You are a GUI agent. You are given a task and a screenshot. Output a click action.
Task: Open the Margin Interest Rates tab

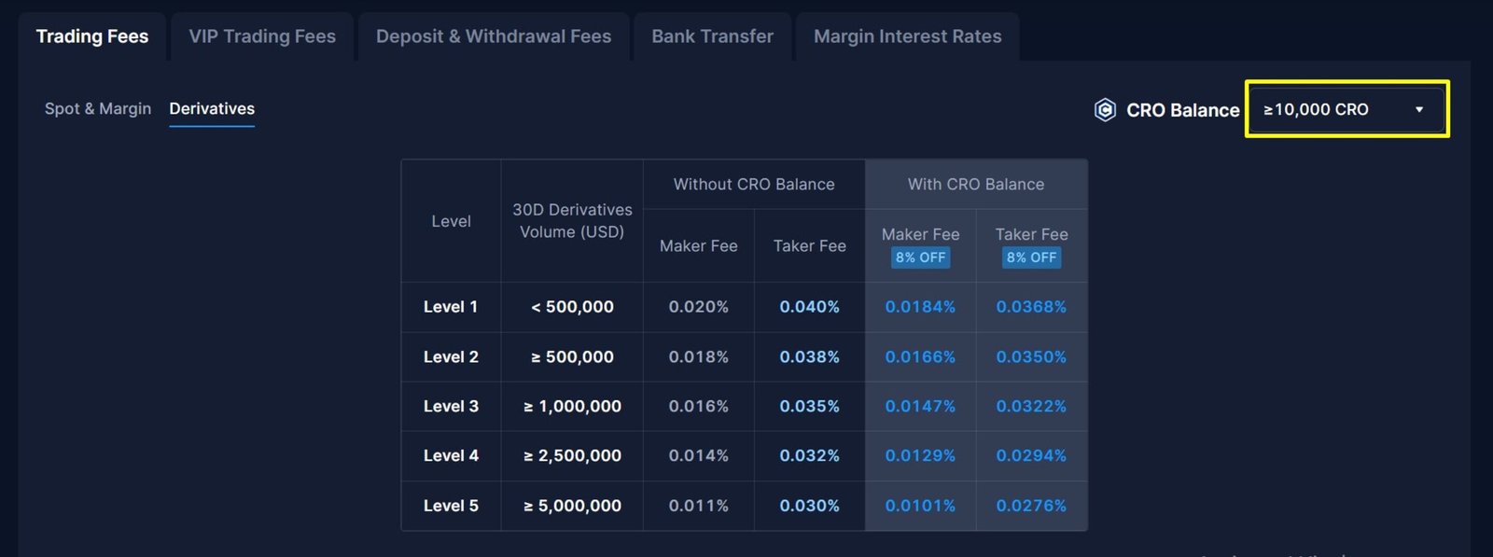907,36
